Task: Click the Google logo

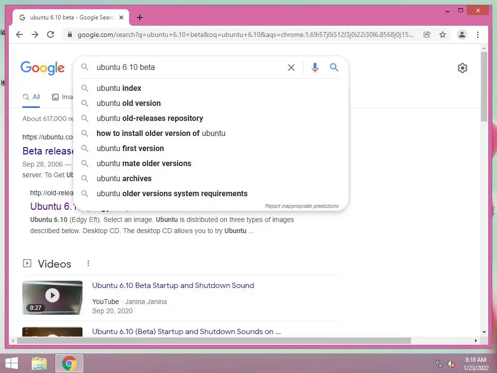Action: [x=43, y=68]
